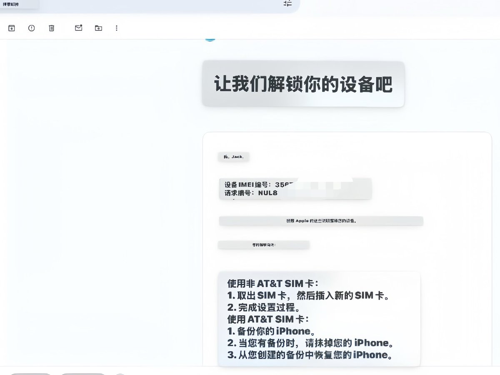The image size is (500, 375).
Task: Open the three-dot more options menu
Action: click(x=117, y=28)
